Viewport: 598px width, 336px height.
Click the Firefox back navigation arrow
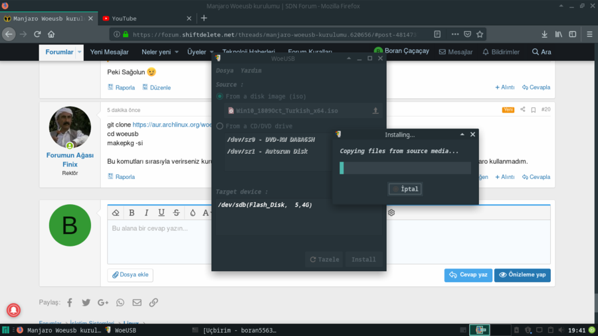9,34
